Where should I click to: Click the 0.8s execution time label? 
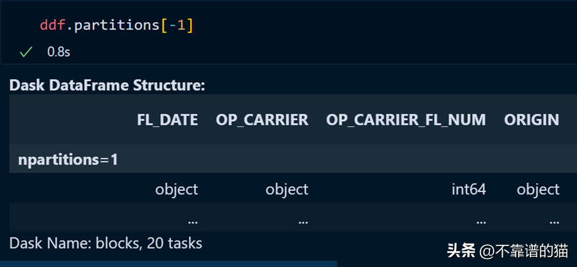point(59,52)
